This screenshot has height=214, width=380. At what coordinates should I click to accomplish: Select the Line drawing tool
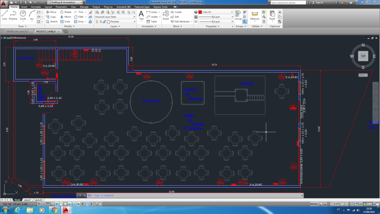[4, 15]
